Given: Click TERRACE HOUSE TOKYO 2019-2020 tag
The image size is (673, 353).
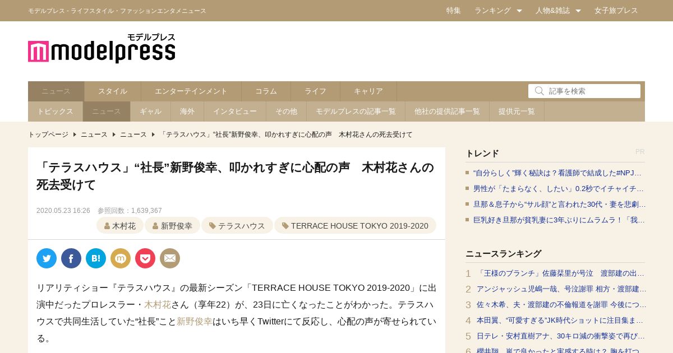Looking at the screenshot, I should pos(355,226).
